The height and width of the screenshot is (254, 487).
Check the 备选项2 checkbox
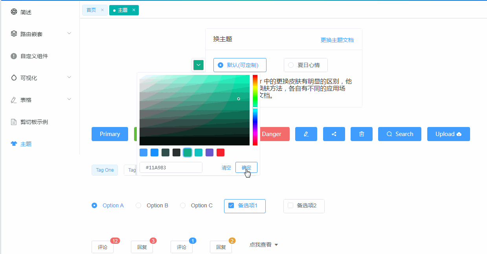(290, 205)
